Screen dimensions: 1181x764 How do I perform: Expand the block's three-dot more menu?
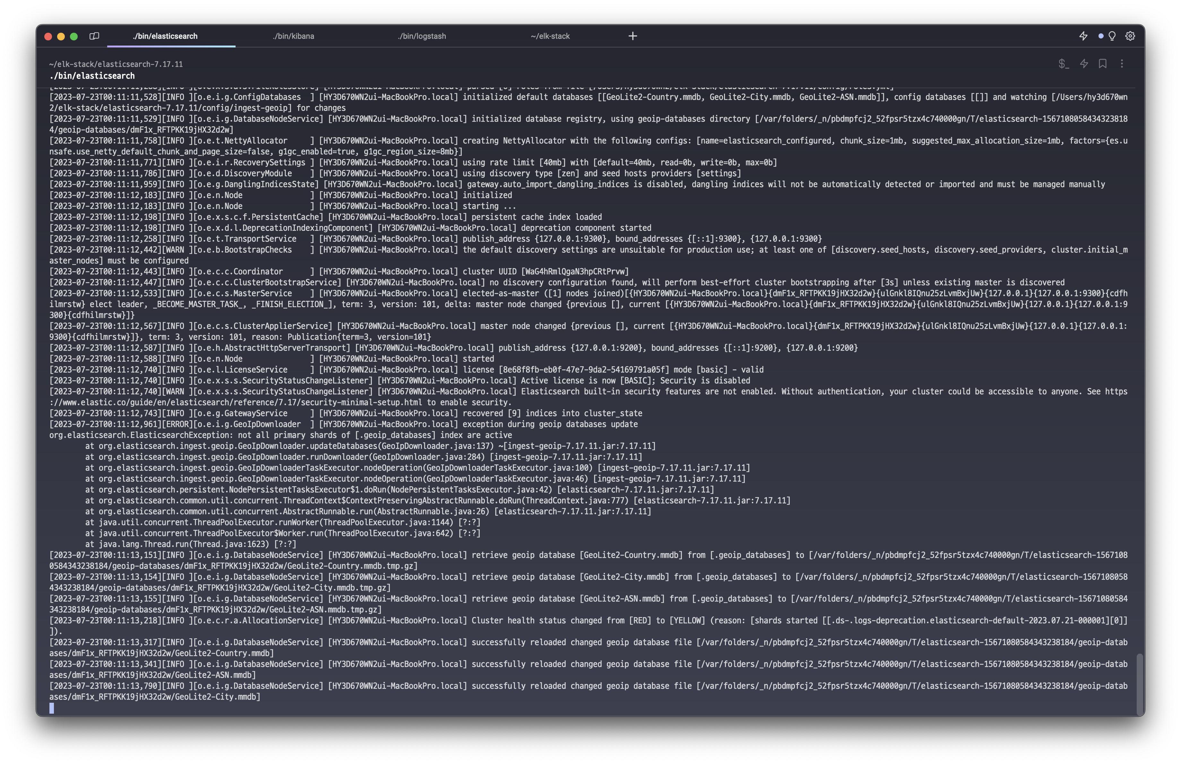click(1121, 64)
